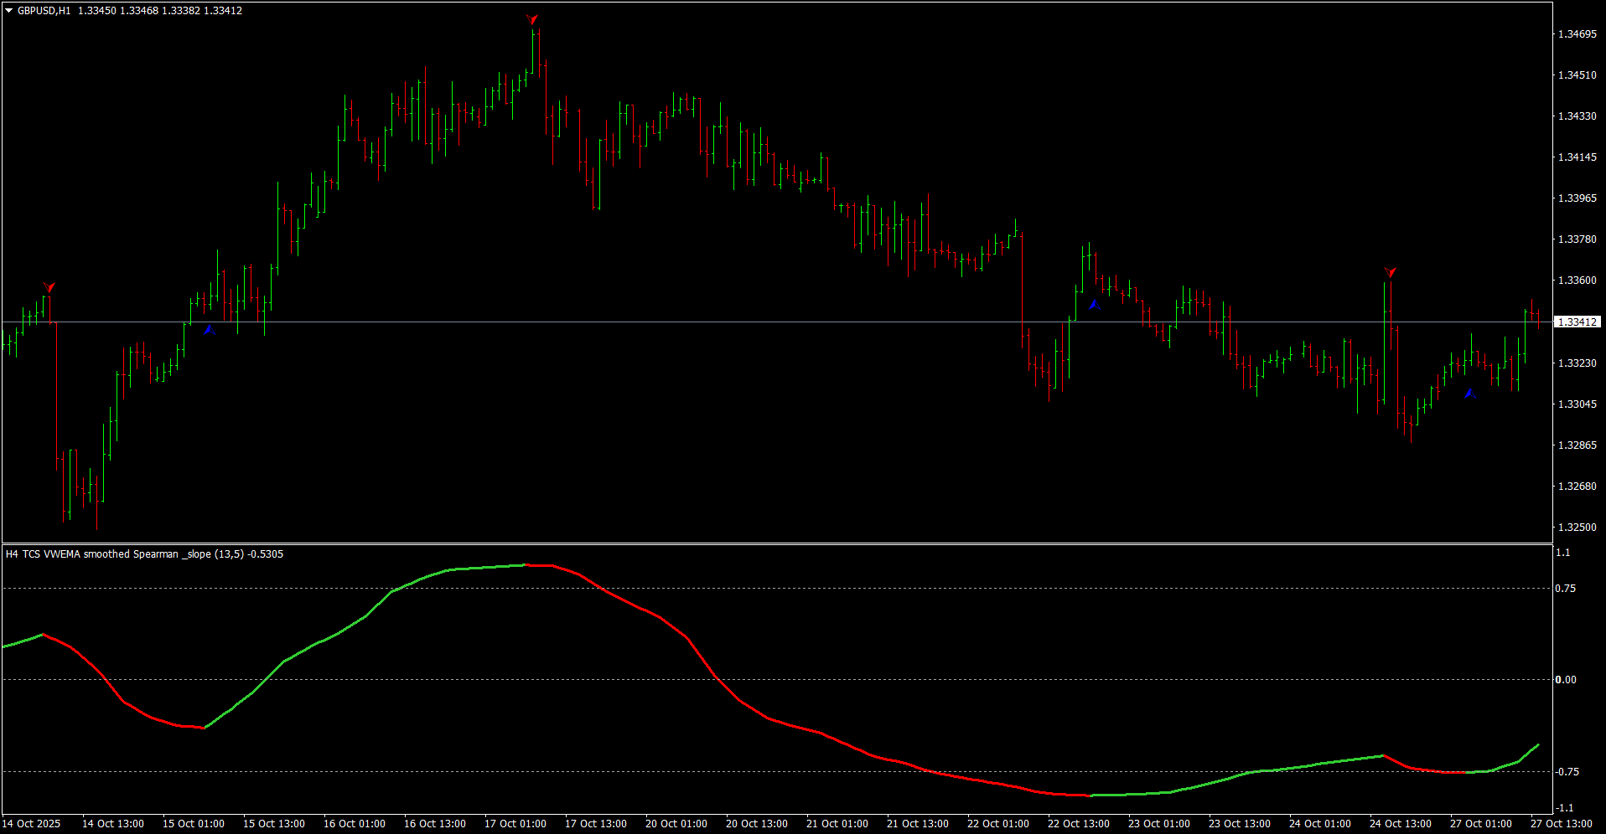Select the Spearman slope indicator label

pos(144,554)
